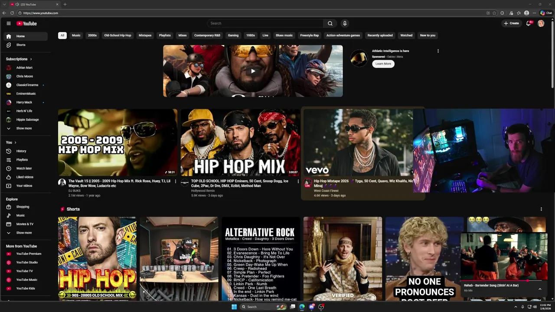Select the Recently uploaded chip

click(380, 36)
